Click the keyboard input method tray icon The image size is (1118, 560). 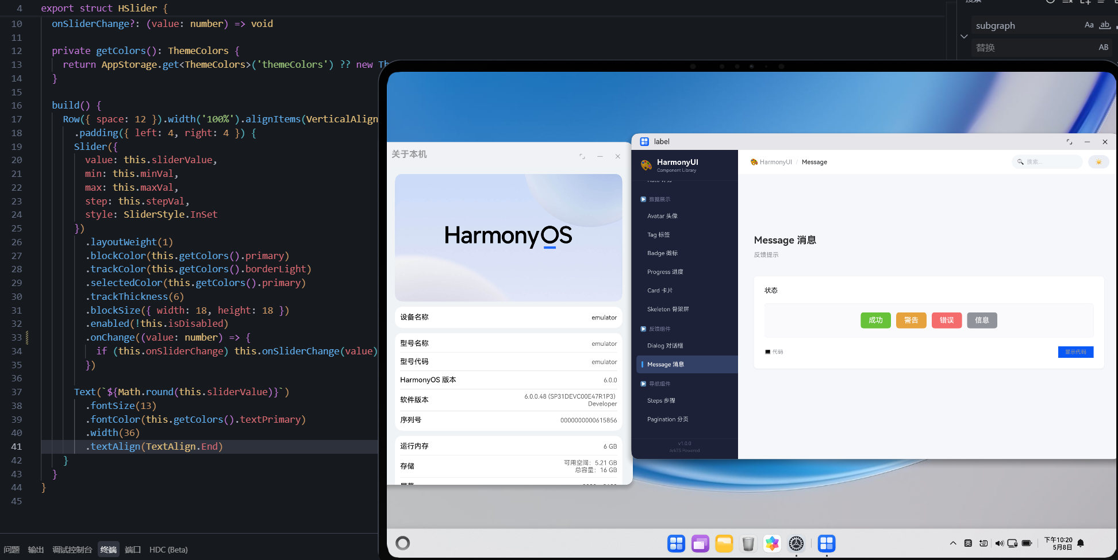(983, 543)
